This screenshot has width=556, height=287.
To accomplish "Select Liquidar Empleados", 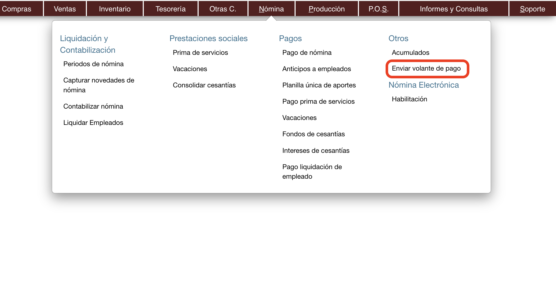I will (93, 123).
